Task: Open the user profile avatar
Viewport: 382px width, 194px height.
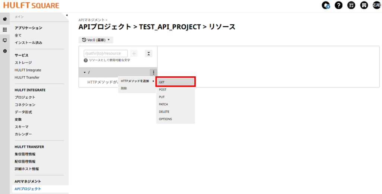Action: 377,5
